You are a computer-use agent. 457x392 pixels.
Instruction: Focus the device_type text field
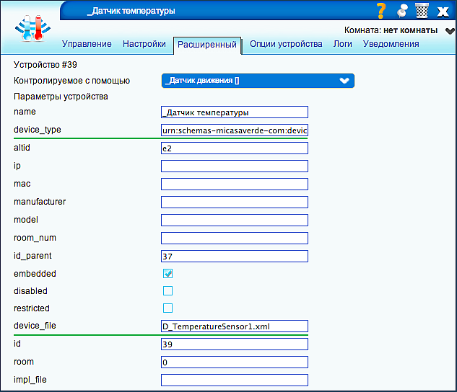pos(235,130)
